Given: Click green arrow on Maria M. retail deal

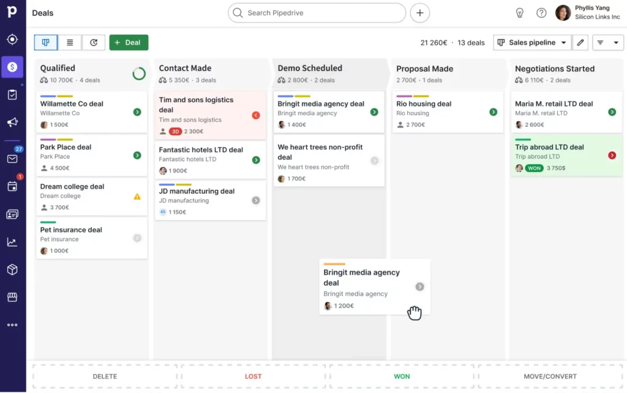Looking at the screenshot, I should tap(612, 112).
